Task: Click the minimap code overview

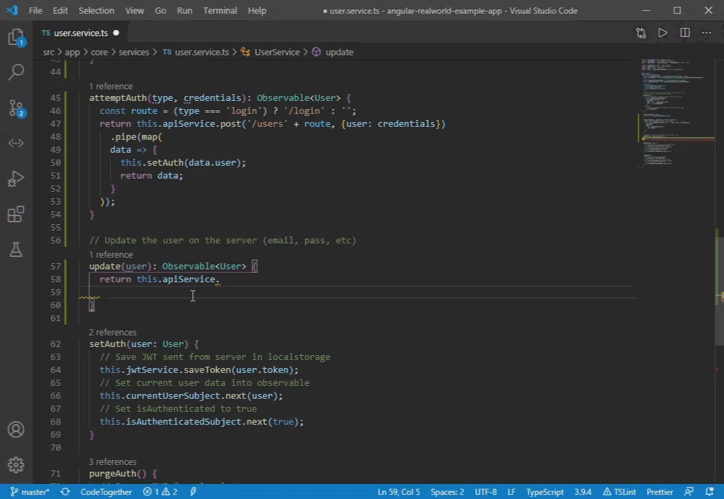Action: point(678,113)
